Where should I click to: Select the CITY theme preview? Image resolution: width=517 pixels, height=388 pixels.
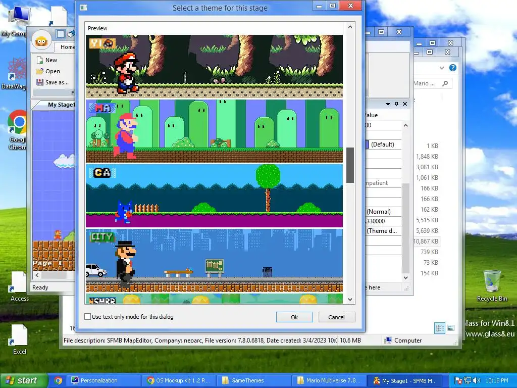214,261
